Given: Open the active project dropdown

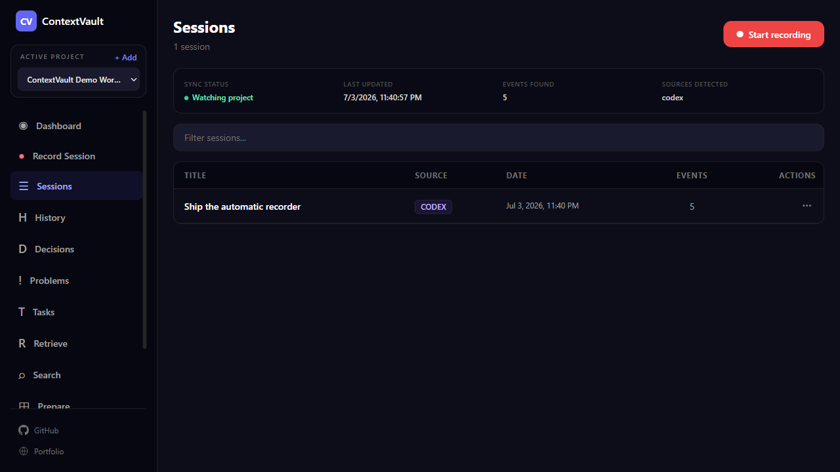Looking at the screenshot, I should (x=79, y=79).
